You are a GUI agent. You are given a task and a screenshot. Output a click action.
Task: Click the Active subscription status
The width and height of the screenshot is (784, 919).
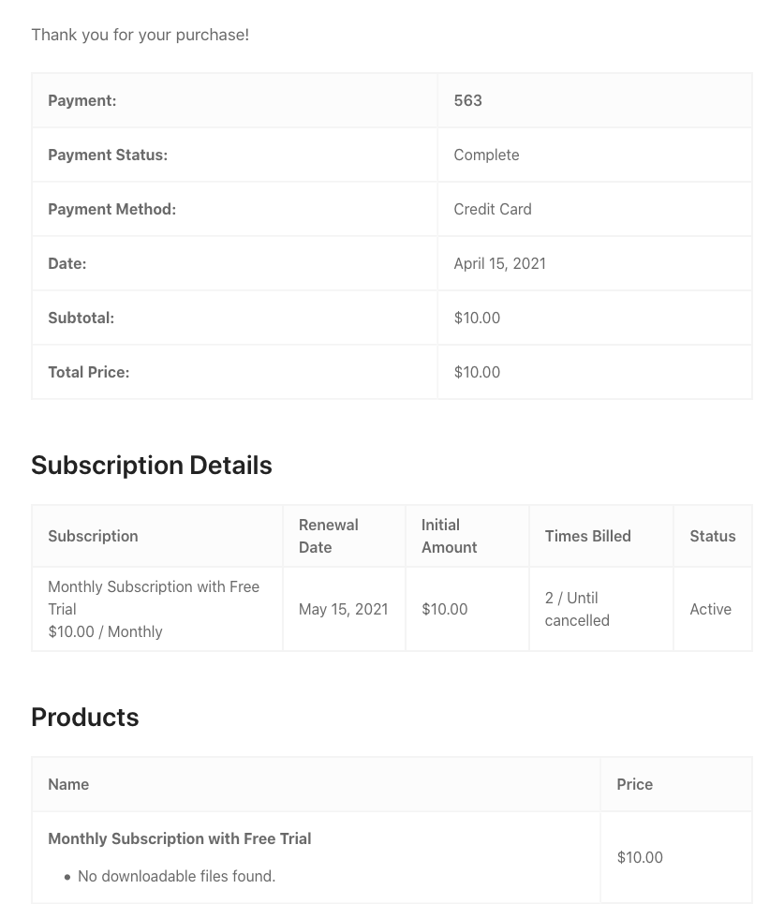click(710, 609)
